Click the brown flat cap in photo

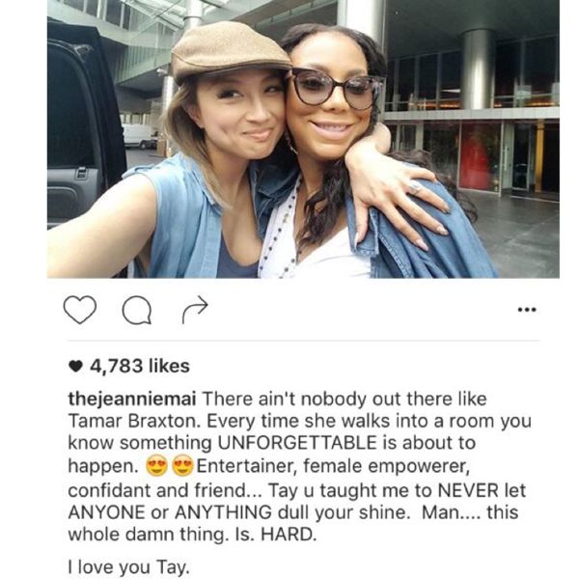click(230, 50)
